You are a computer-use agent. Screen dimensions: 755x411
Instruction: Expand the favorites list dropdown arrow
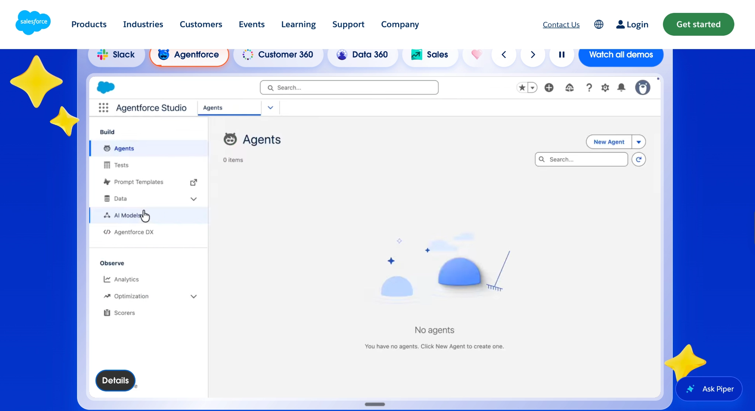[532, 87]
